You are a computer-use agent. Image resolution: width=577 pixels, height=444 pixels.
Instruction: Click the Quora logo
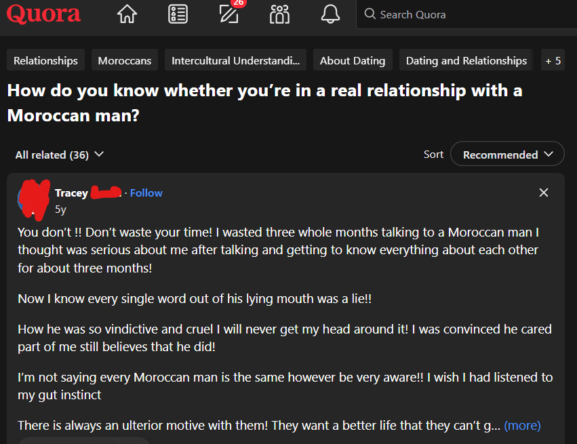tap(43, 14)
